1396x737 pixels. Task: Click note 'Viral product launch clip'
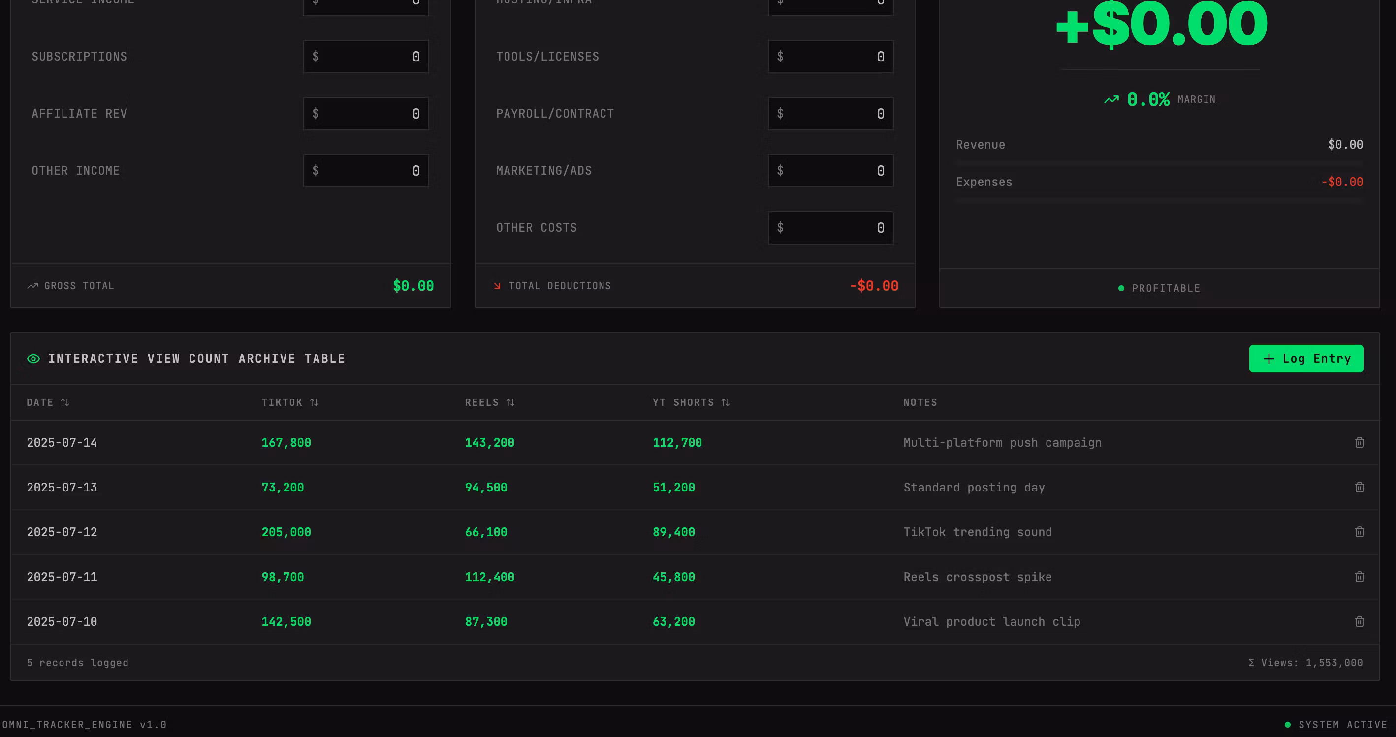[x=992, y=622]
